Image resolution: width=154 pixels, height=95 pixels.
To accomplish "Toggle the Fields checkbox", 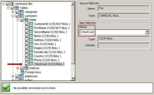I will pos(22,20).
